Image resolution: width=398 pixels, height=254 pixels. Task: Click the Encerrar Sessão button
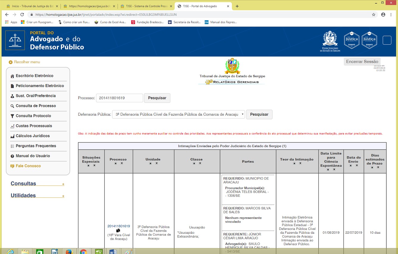362,61
